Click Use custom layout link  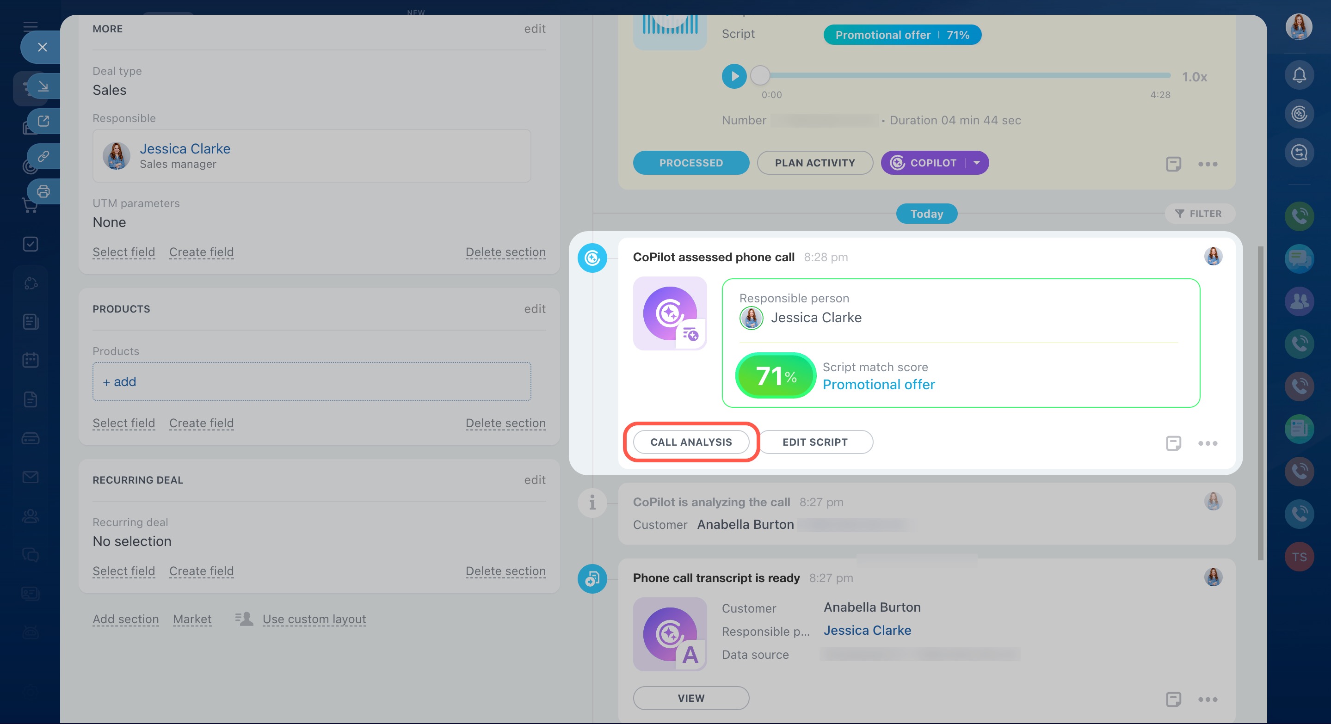coord(314,619)
